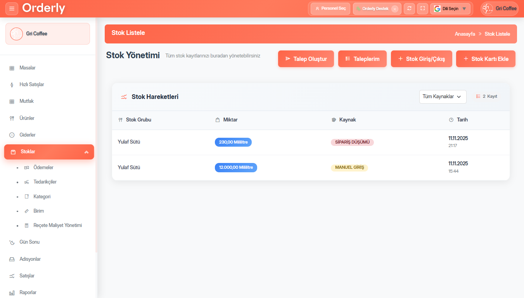
Task: Go to Tedarikçiler submenu item
Action: point(45,182)
